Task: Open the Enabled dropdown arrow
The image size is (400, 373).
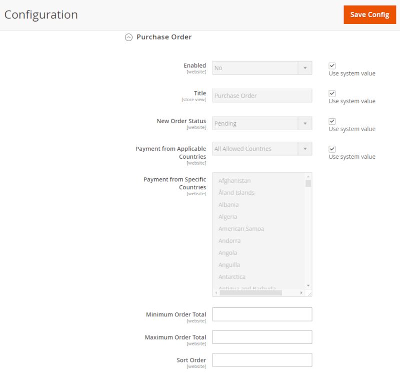Action: click(x=305, y=68)
